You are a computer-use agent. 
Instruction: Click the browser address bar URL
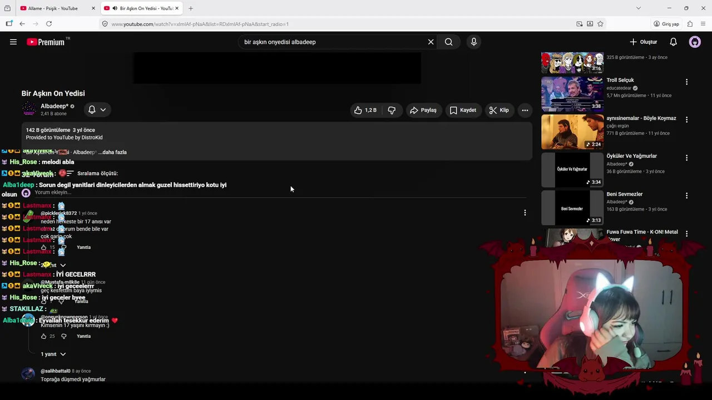pos(200,24)
